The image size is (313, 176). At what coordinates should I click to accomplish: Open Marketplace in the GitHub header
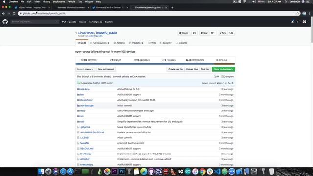point(95,22)
